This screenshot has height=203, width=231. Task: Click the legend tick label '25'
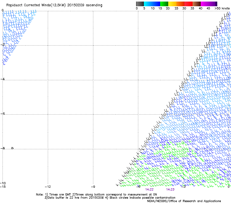(176, 8)
